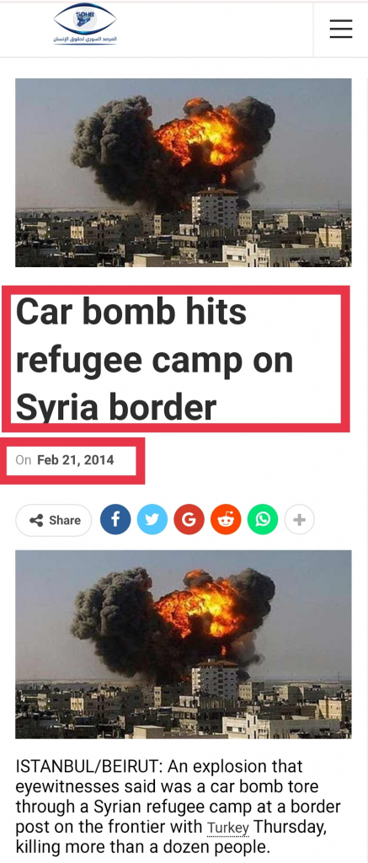Follow the underlined Turkey link
Viewport: 368px width, 863px height.
point(227,828)
